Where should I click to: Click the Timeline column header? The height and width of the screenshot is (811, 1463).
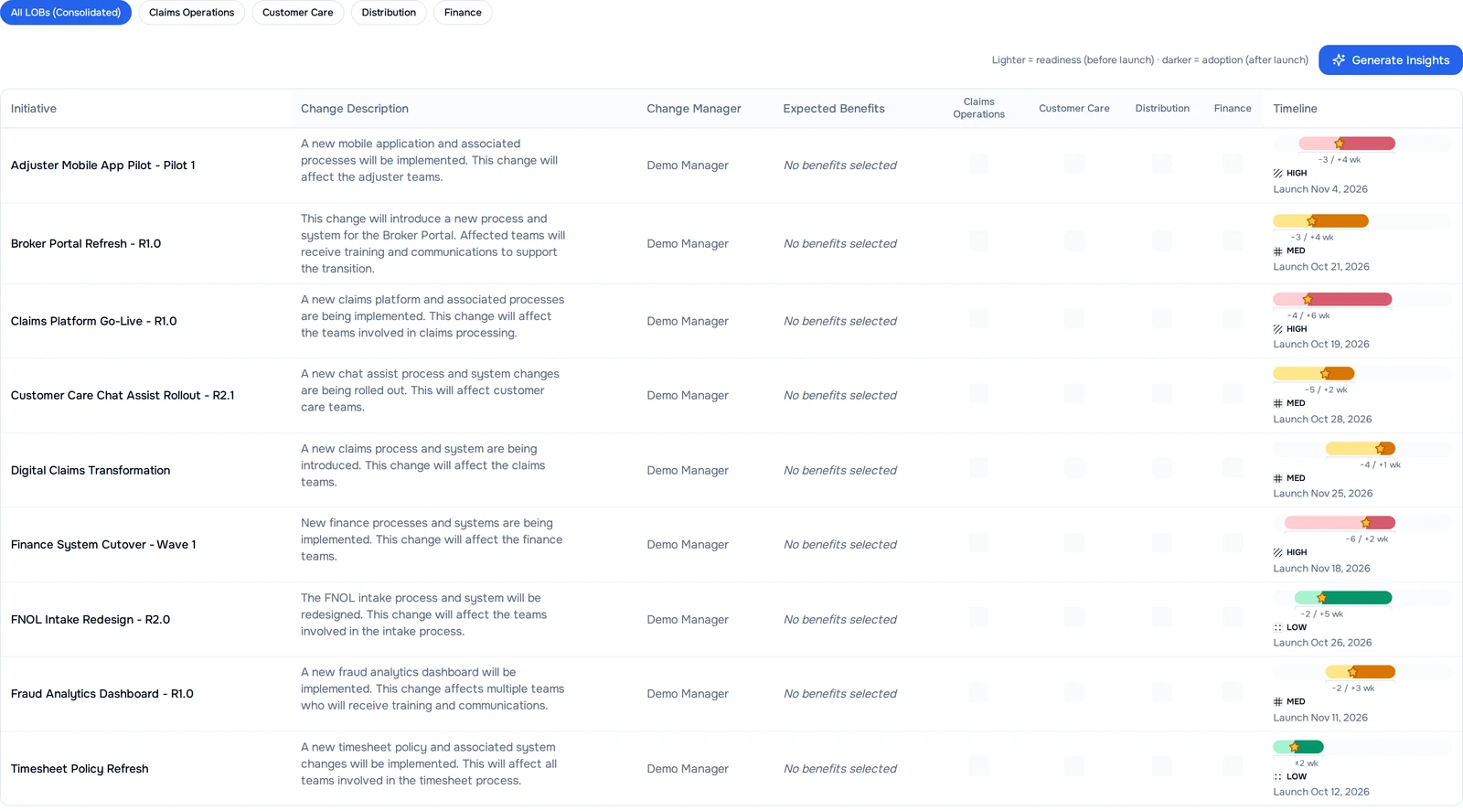tap(1295, 109)
